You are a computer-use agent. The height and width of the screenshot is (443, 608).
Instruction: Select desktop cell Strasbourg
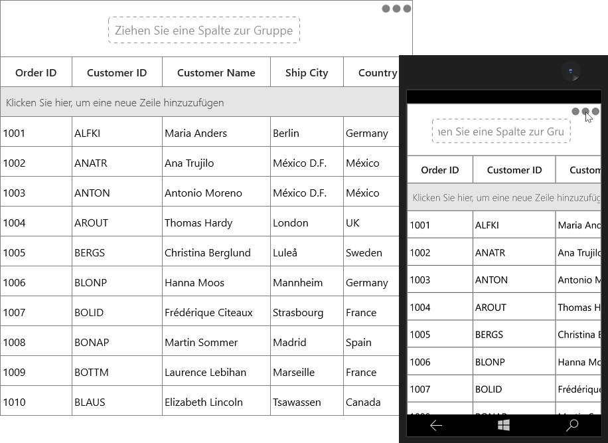pos(307,312)
